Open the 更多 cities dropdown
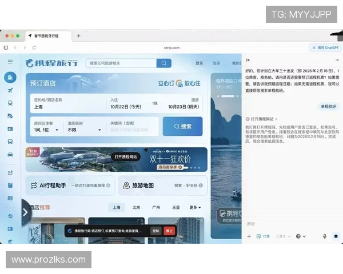Image resolution: width=343 pixels, height=274 pixels. click(x=195, y=207)
